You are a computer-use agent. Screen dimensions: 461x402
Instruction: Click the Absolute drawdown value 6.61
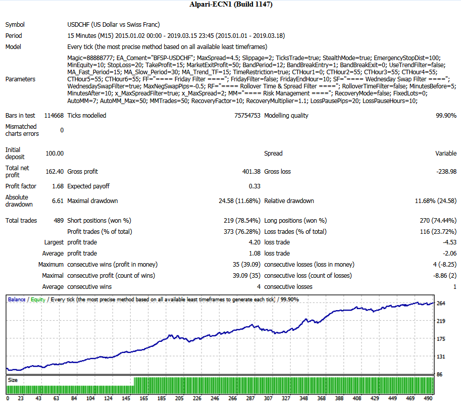point(58,201)
